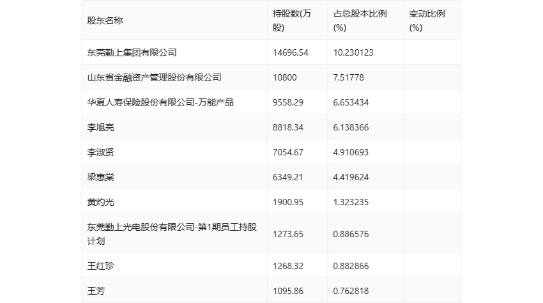Select the 占总股本比例(%) column header
Viewport: 543px width, 303px height.
pyautogui.click(x=360, y=20)
